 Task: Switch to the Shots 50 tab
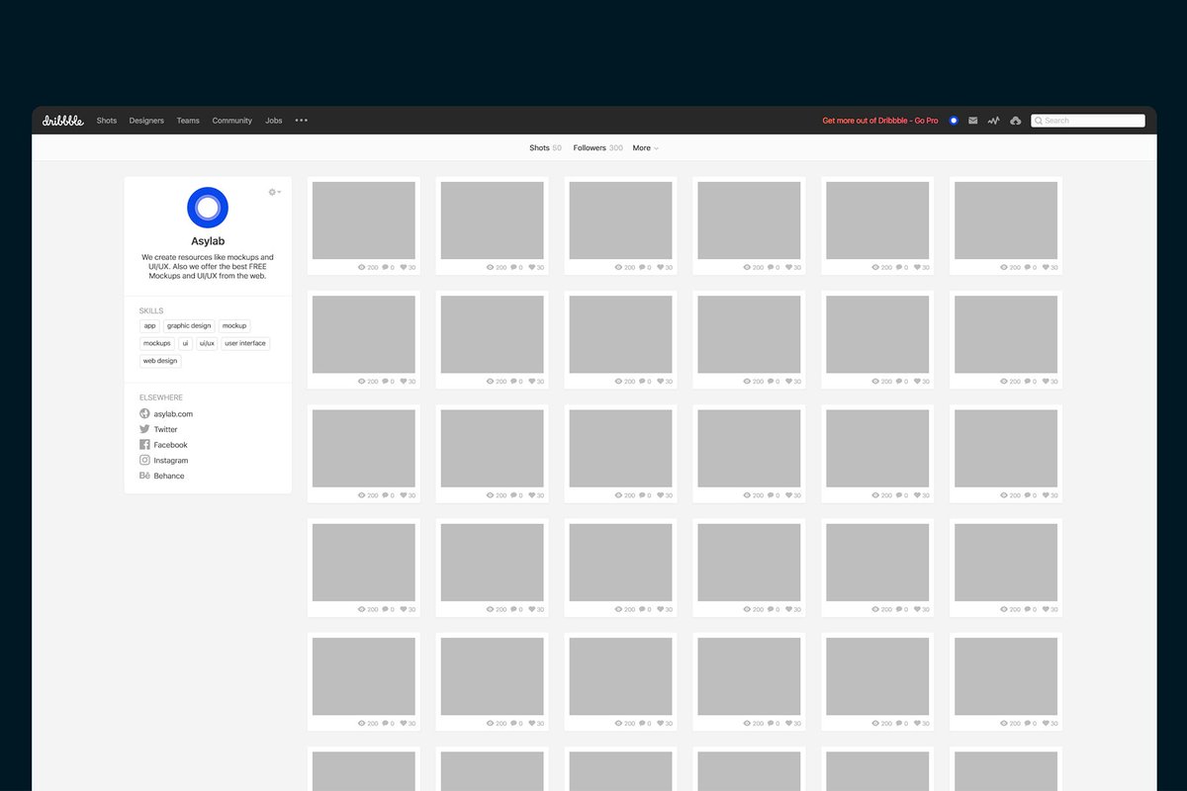click(x=545, y=148)
